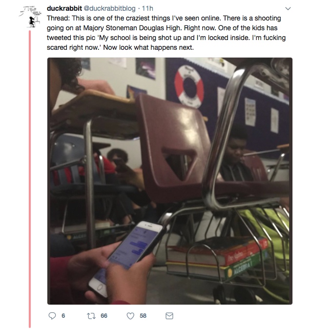
Task: Open the tweet options chevron menu
Action: pos(288,9)
